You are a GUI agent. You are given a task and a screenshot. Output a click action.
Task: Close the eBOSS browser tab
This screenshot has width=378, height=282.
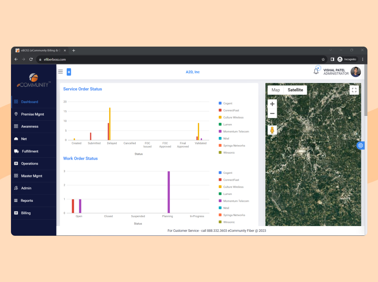pyautogui.click(x=65, y=51)
